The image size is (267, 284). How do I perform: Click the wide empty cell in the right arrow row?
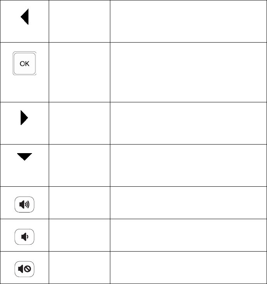click(189, 123)
